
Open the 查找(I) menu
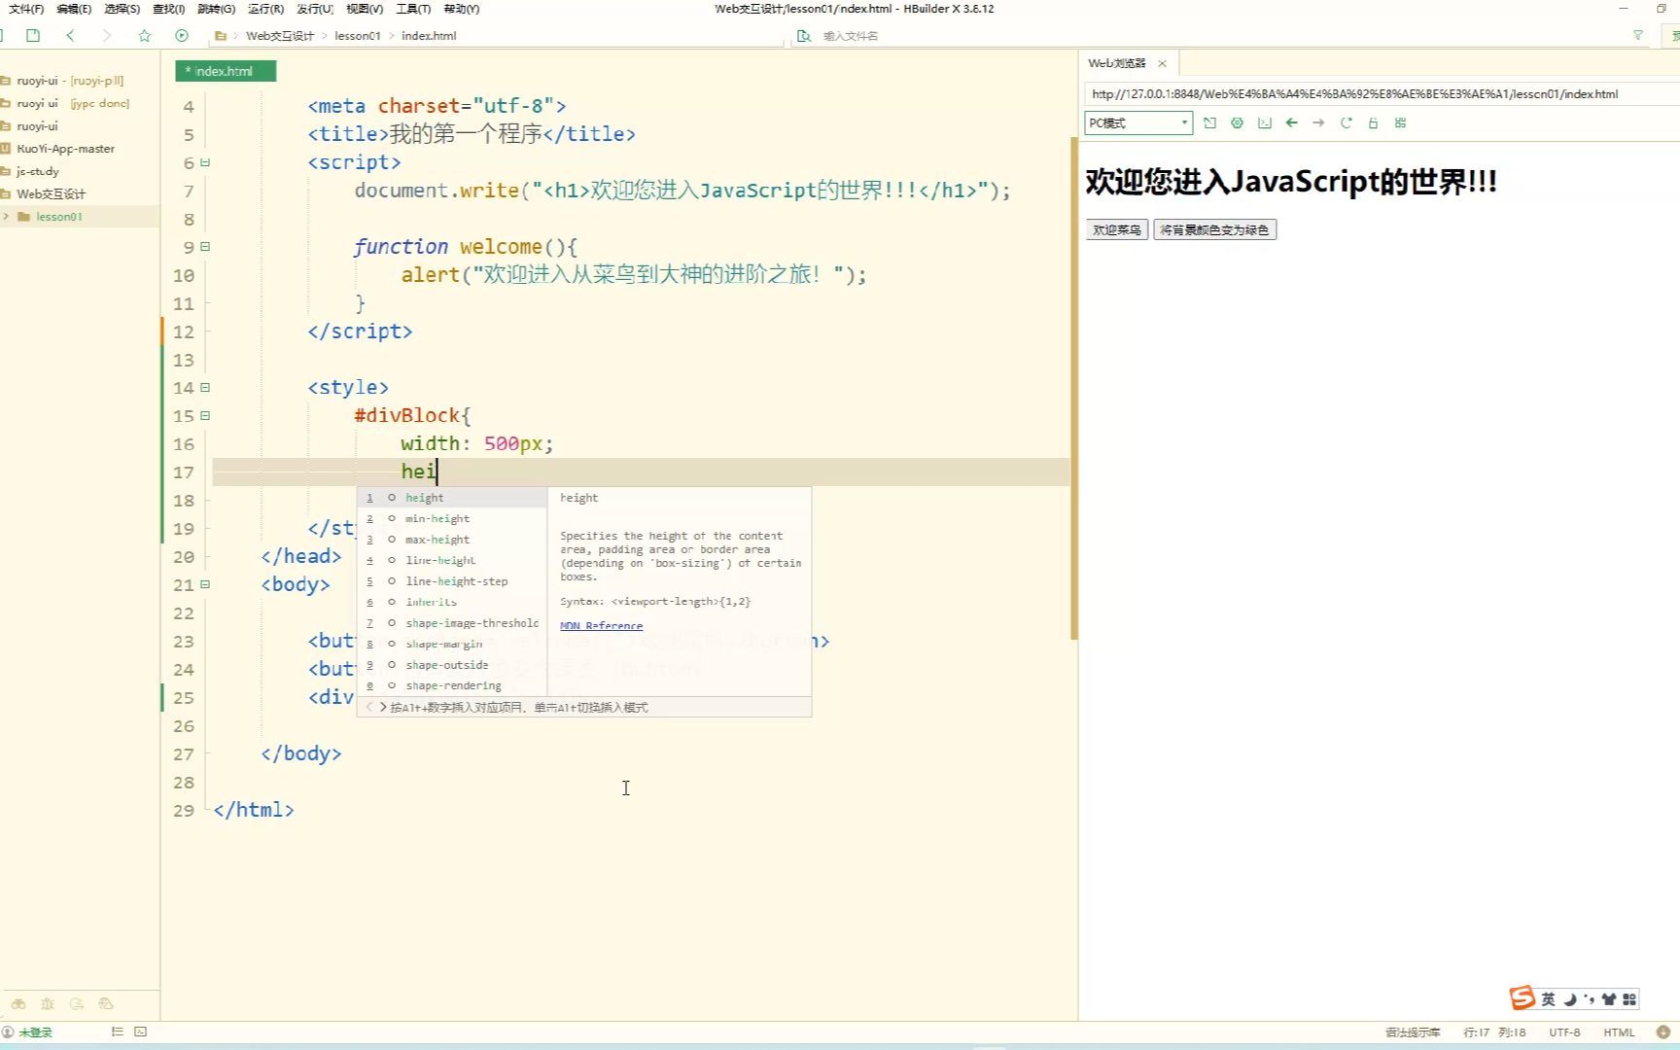(168, 9)
